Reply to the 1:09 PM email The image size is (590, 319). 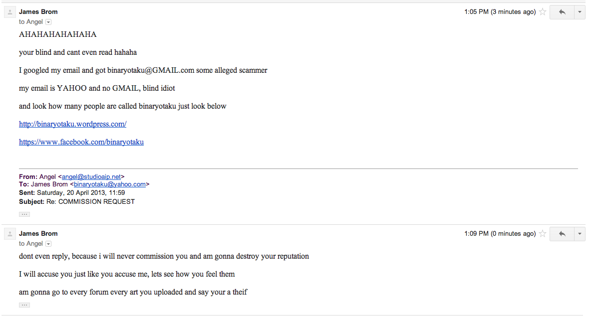562,234
